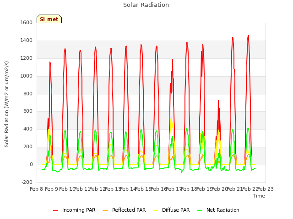Click the 1000 y-axis tick label
The height and width of the screenshot is (219, 293).
coord(27,76)
